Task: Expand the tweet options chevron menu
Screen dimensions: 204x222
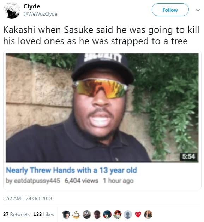Action: [198, 10]
